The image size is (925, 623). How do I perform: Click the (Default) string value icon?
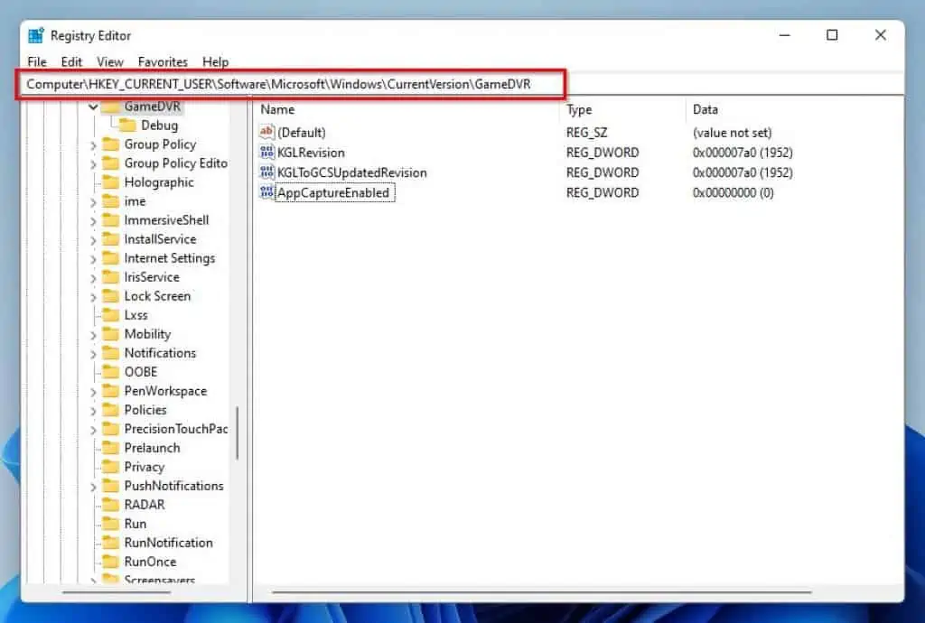pyautogui.click(x=266, y=133)
